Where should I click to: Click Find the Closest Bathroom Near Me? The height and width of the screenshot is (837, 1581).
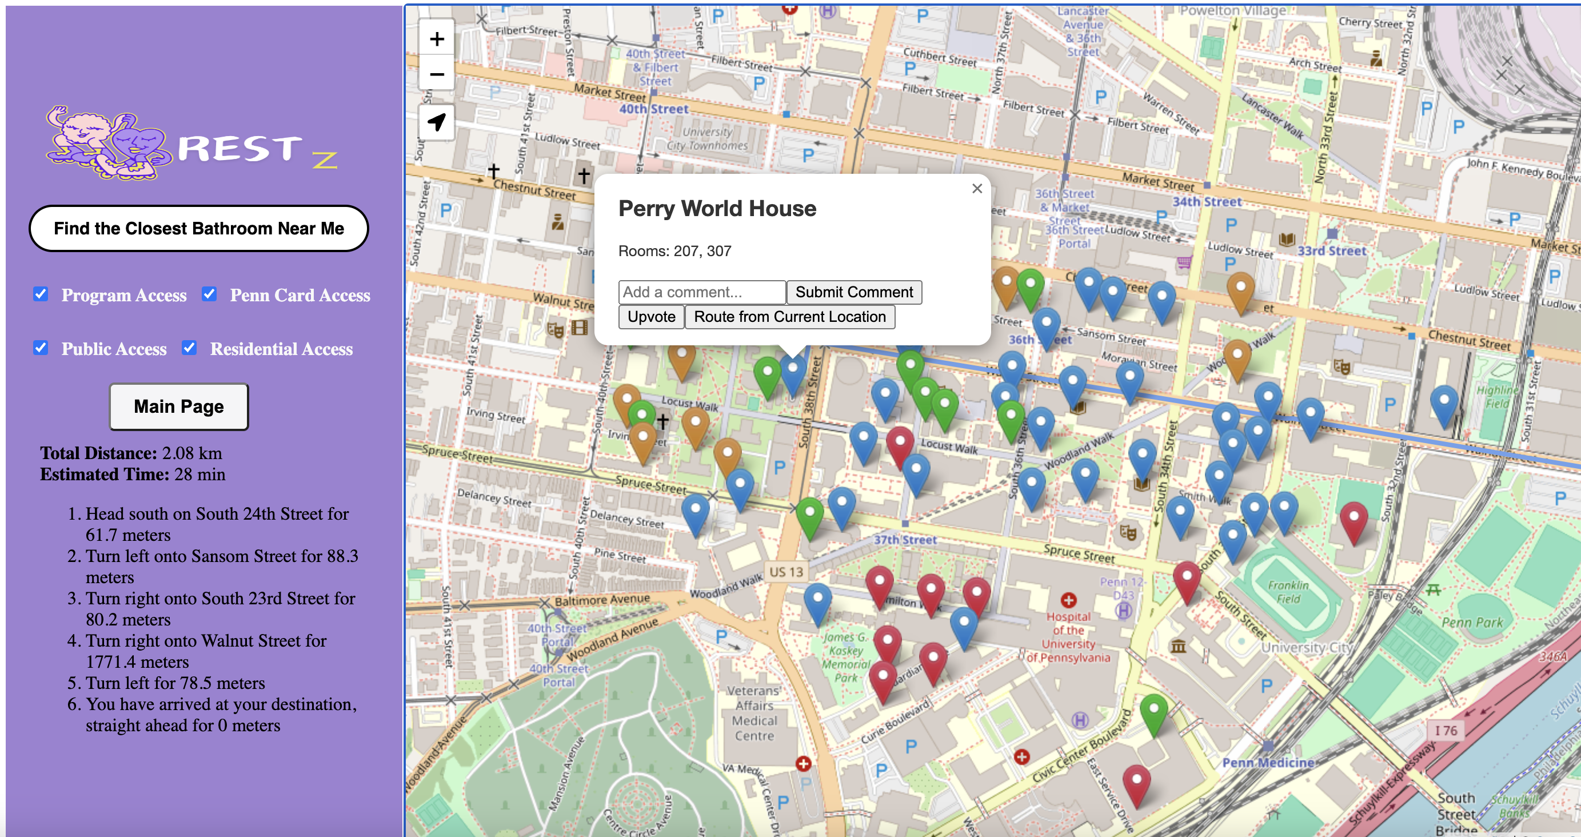[199, 229]
